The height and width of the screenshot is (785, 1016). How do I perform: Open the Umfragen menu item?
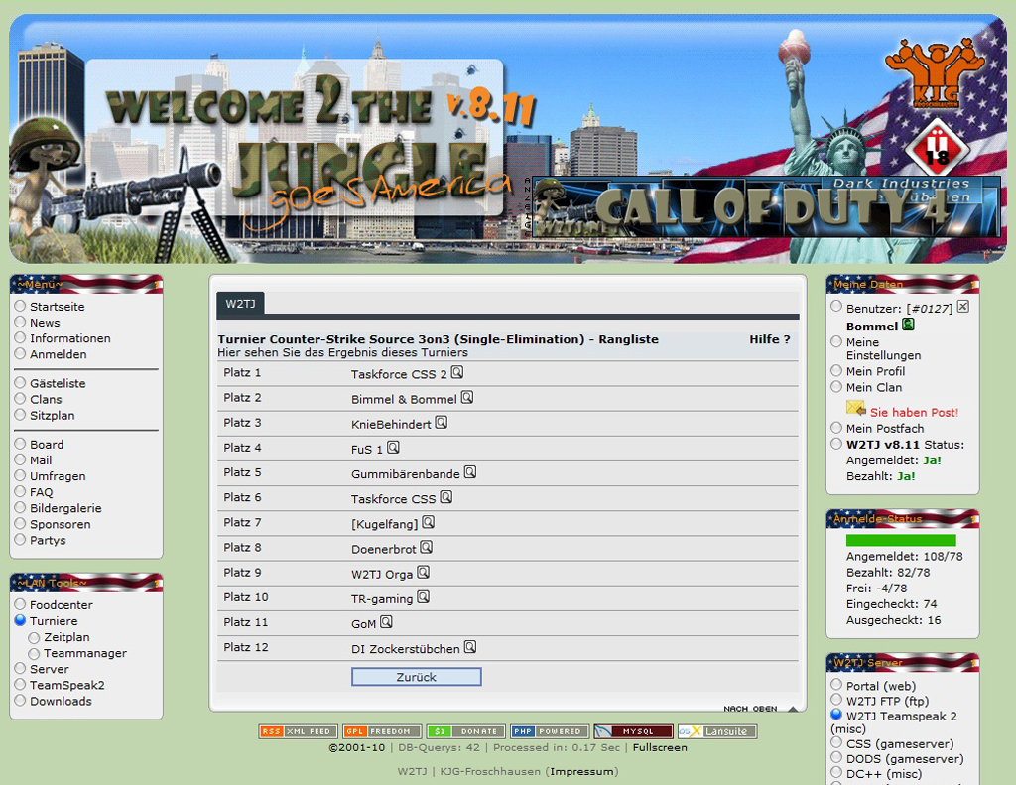[x=58, y=475]
